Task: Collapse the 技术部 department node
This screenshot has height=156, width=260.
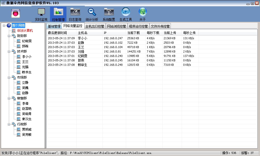Action: 9,51
